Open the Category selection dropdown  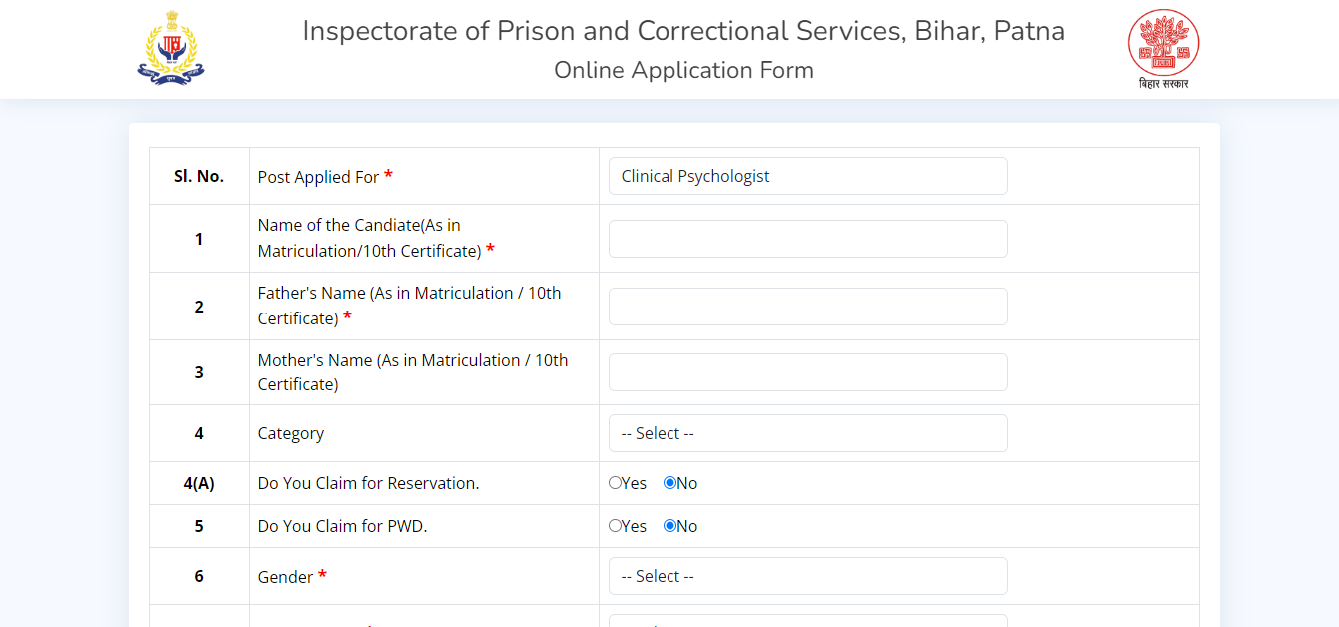[x=807, y=433]
